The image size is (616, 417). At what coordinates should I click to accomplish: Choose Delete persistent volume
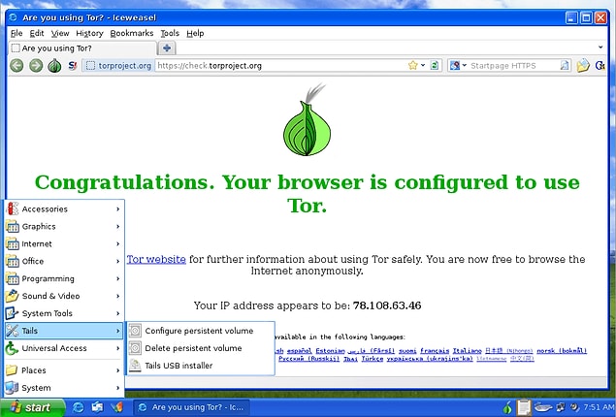coord(201,348)
